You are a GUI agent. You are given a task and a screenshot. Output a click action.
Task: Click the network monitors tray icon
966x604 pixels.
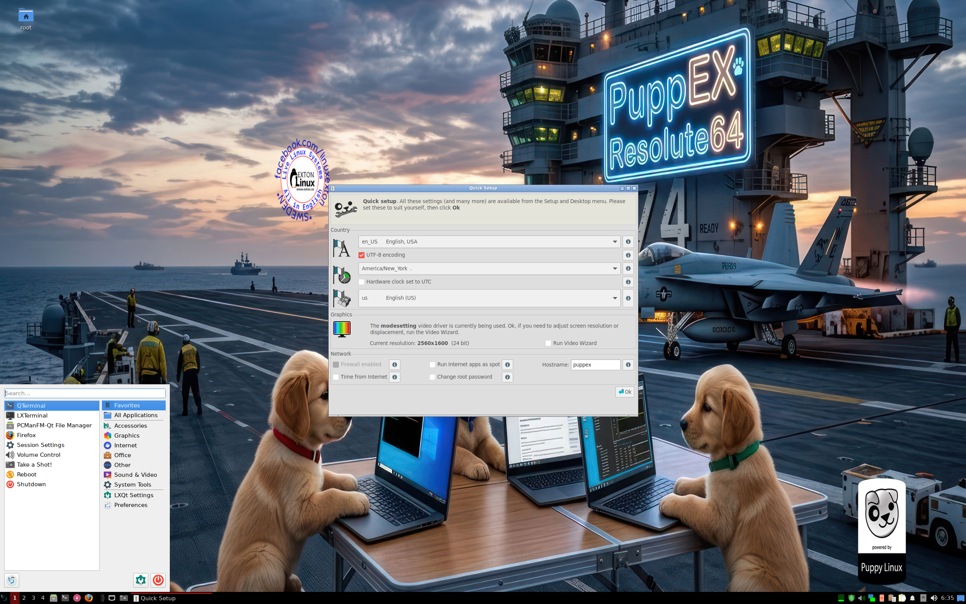coord(872,598)
